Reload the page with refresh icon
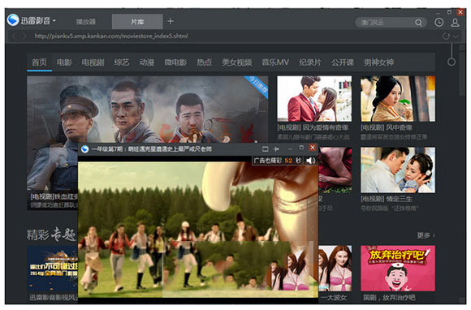Image resolution: width=471 pixels, height=310 pixels. [446, 37]
